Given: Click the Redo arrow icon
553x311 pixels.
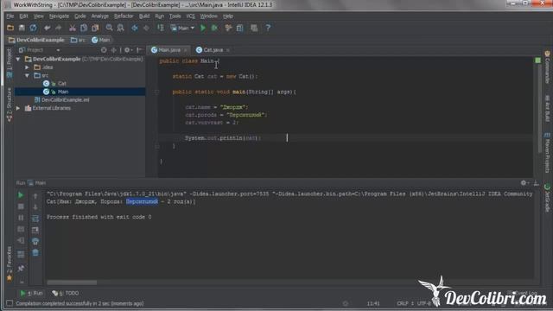Looking at the screenshot, I should click(58, 28).
